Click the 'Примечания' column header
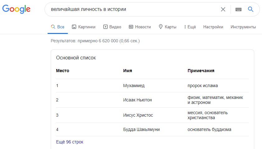Viewport: 262px width, 149px height. (201, 71)
